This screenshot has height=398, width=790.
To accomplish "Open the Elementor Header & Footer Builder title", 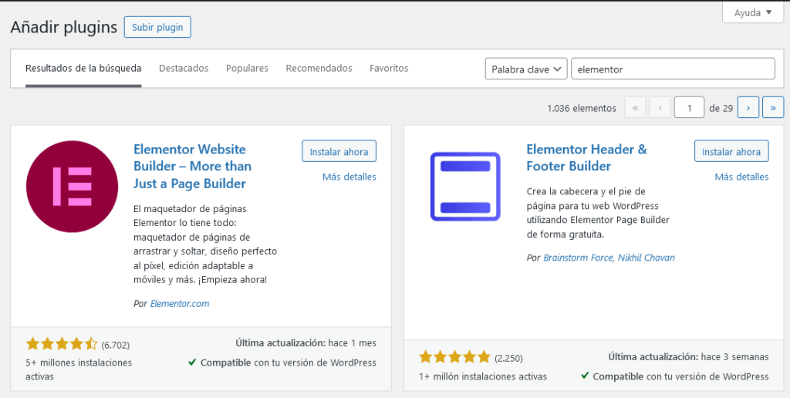I will (x=586, y=157).
